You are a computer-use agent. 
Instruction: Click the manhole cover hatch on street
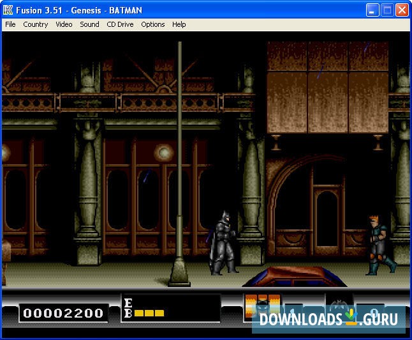pyautogui.click(x=295, y=277)
